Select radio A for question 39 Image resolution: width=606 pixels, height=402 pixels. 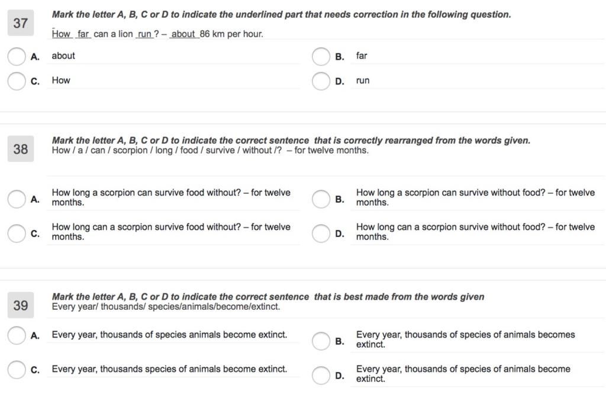[17, 335]
